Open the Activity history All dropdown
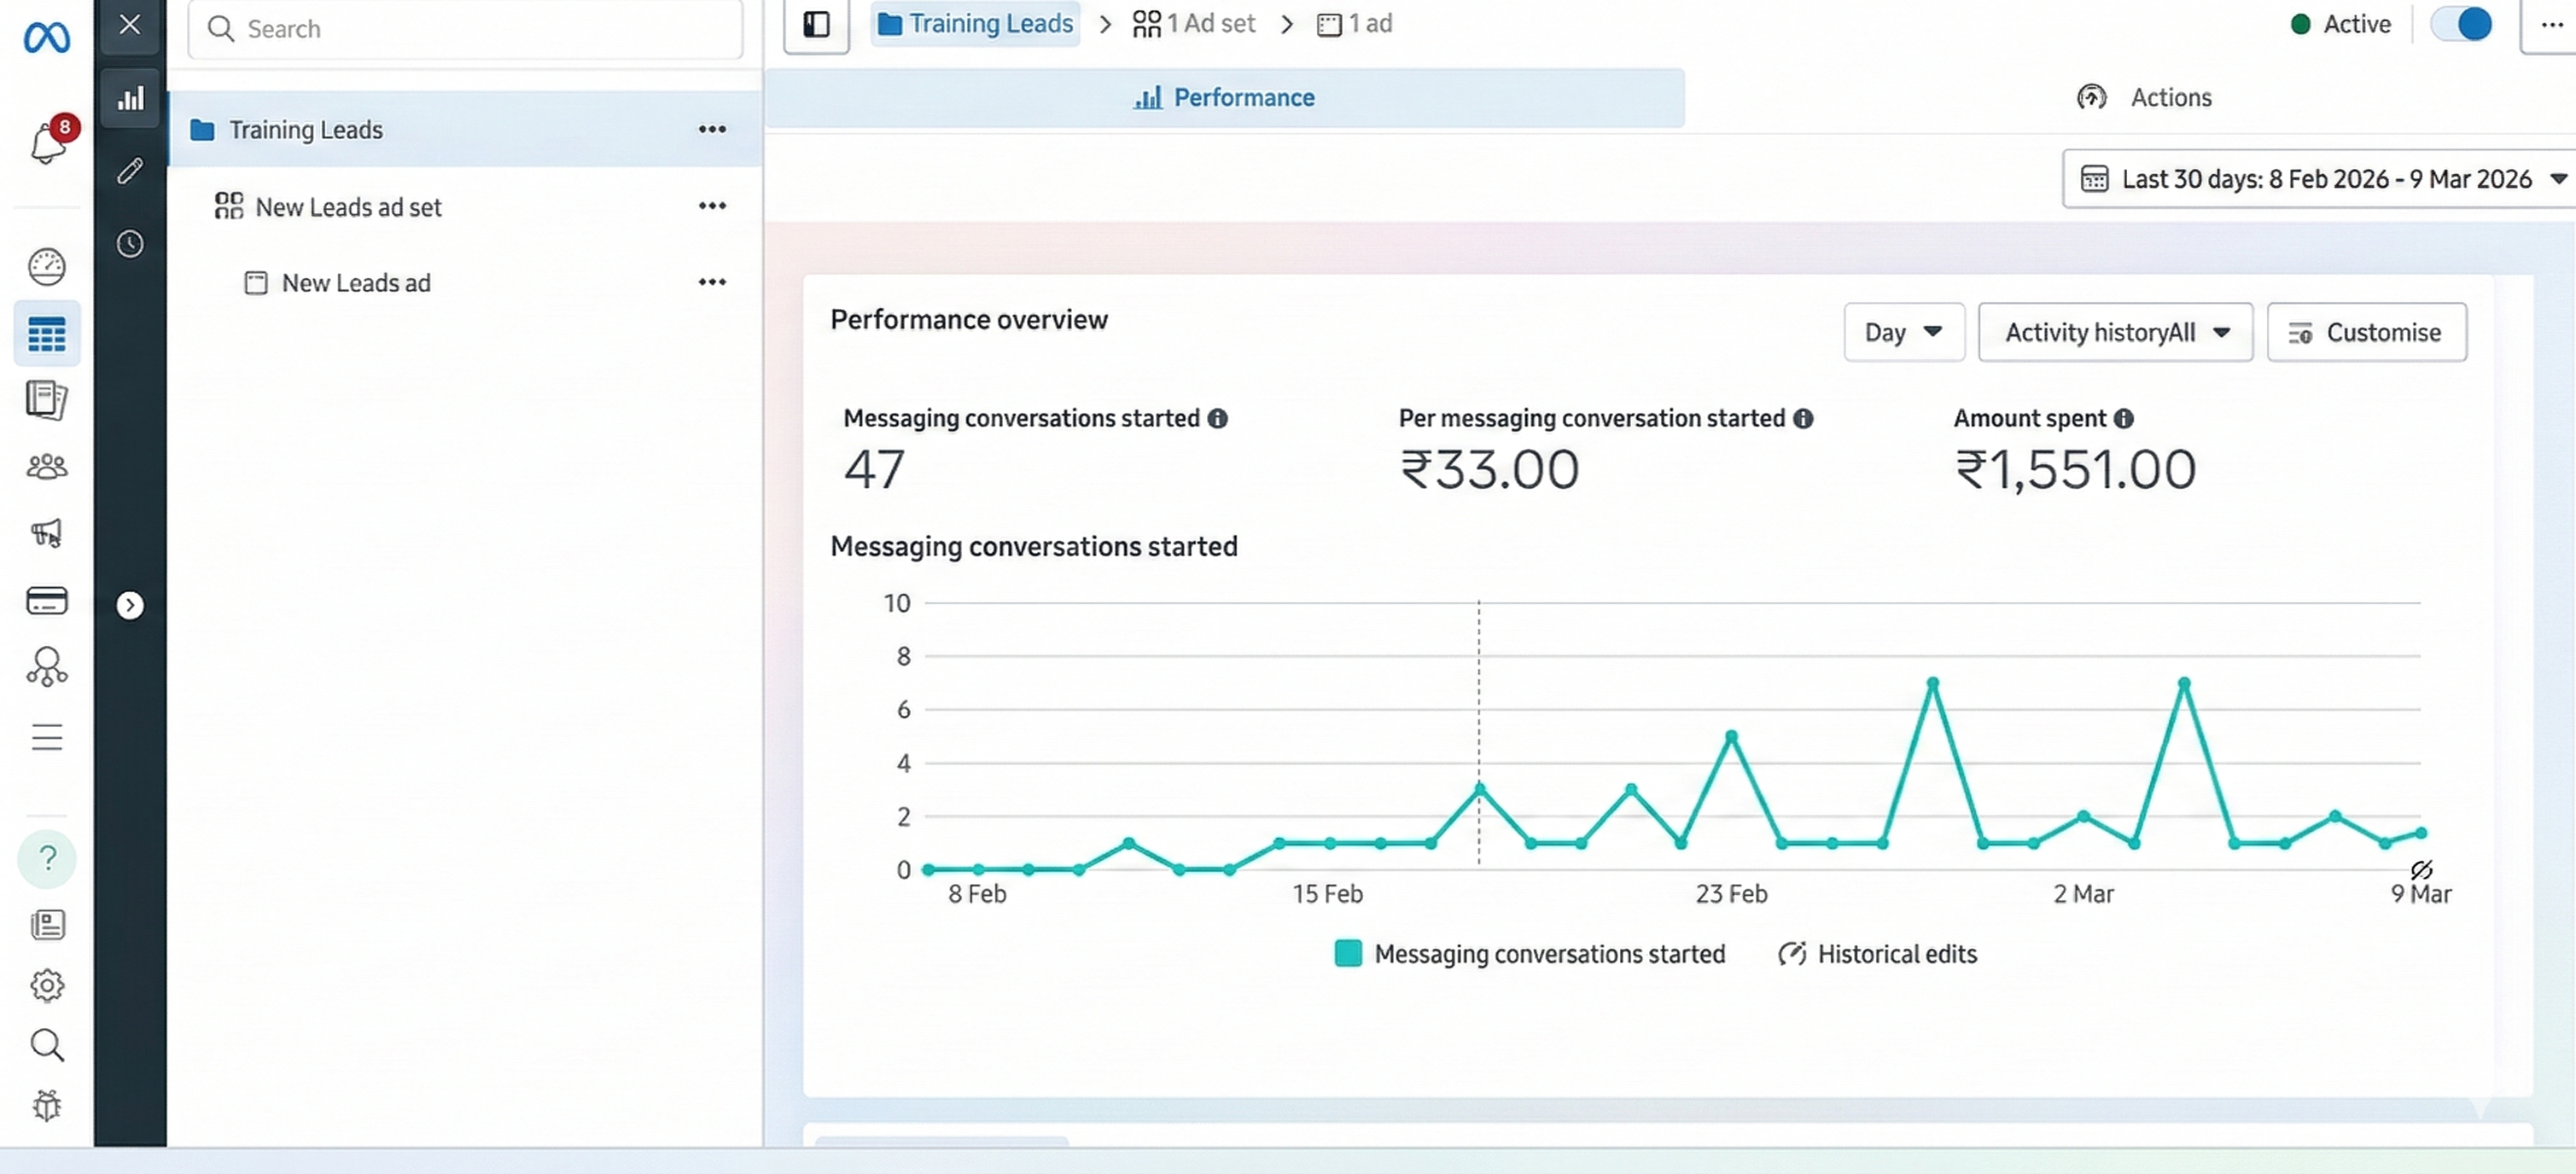Image resolution: width=2576 pixels, height=1174 pixels. tap(2116, 332)
